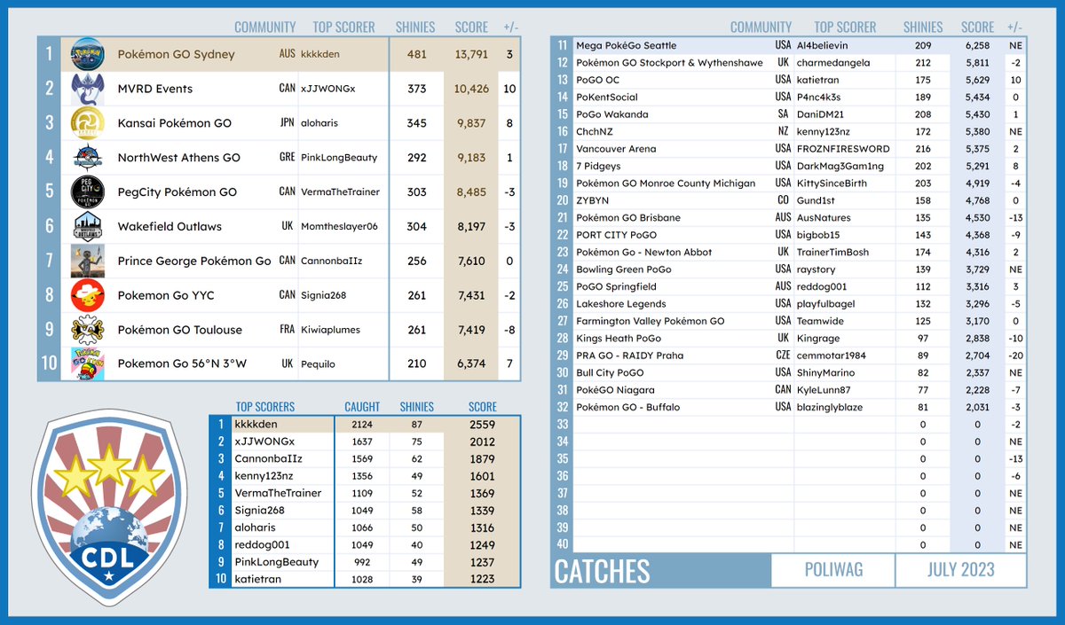This screenshot has height=625, width=1065.
Task: Click the SCORE header in right table
Action: coord(977,27)
